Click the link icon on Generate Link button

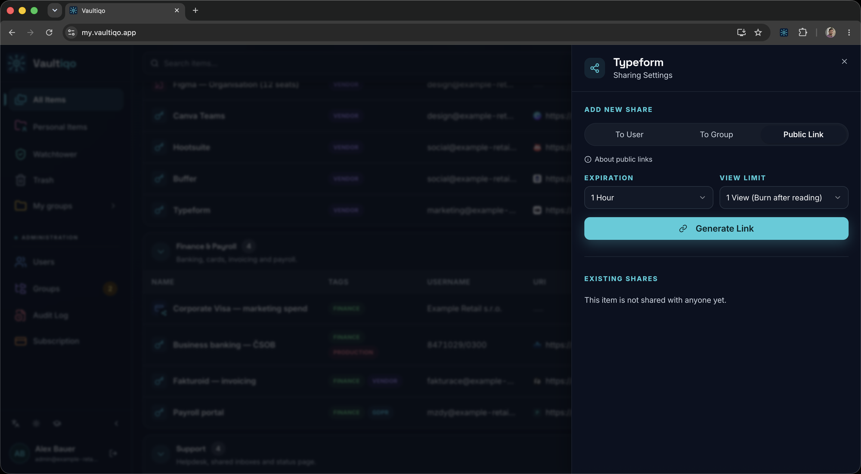pos(683,229)
